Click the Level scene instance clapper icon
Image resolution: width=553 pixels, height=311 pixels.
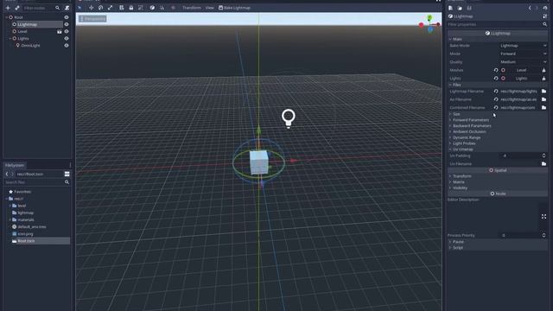(x=60, y=31)
